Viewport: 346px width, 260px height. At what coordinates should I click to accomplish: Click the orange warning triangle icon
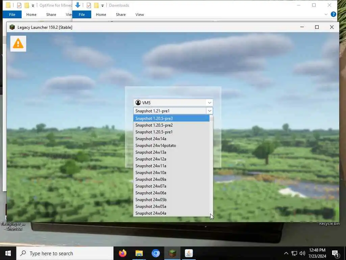[18, 43]
